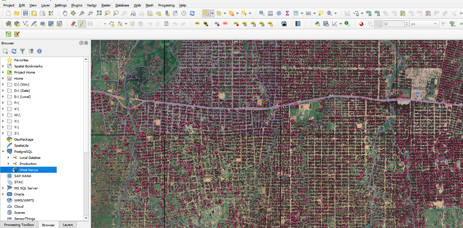463x228 pixels.
Task: Expand the Local Databse connection
Action: point(8,158)
